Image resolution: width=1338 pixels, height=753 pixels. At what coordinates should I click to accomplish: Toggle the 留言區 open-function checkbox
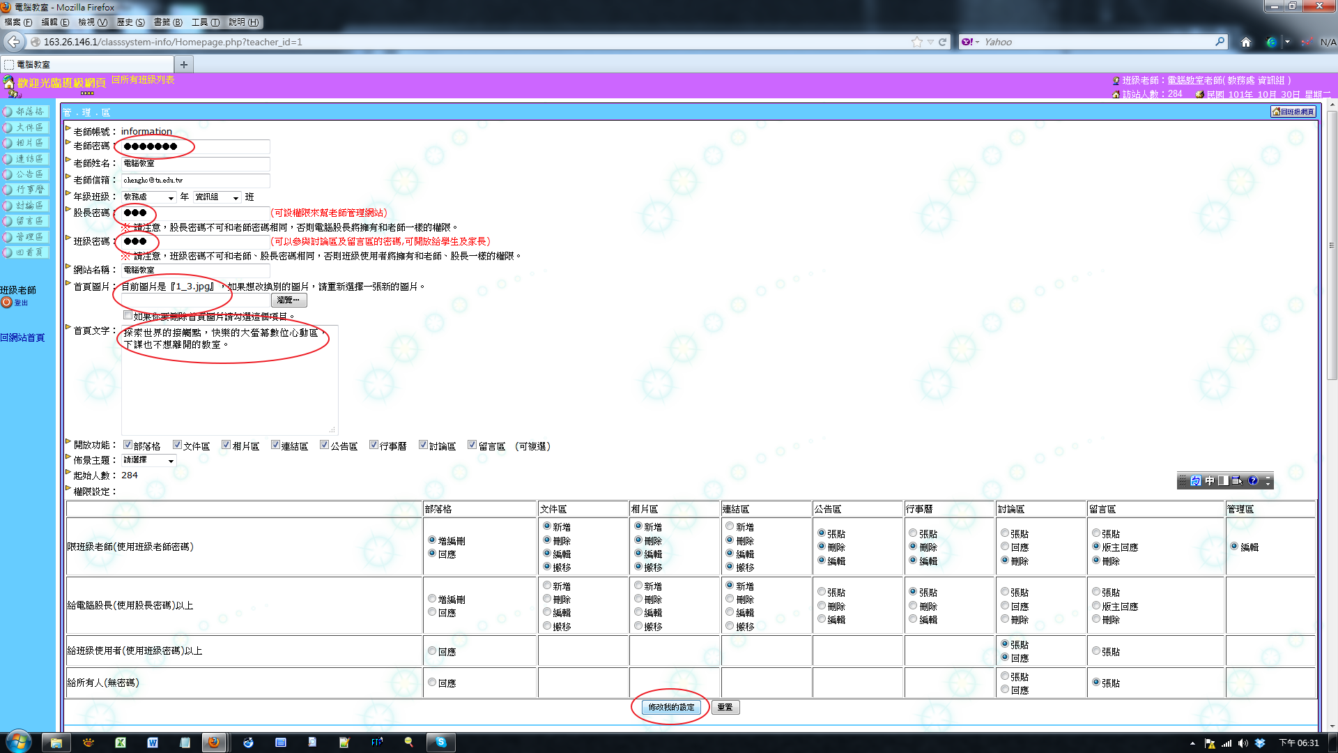point(472,445)
